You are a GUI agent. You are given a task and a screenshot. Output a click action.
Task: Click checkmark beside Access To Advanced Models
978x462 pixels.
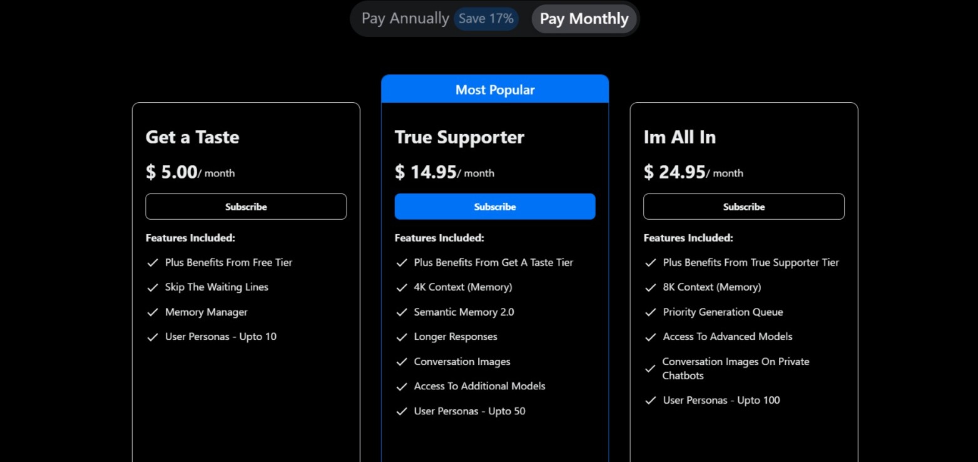(x=650, y=337)
